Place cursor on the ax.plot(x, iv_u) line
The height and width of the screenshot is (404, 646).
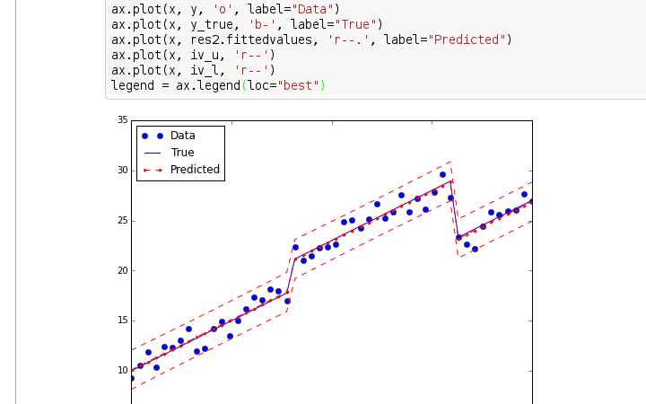click(192, 55)
